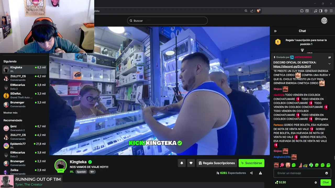
Task: Focus the Buscar search field
Action: point(167,21)
